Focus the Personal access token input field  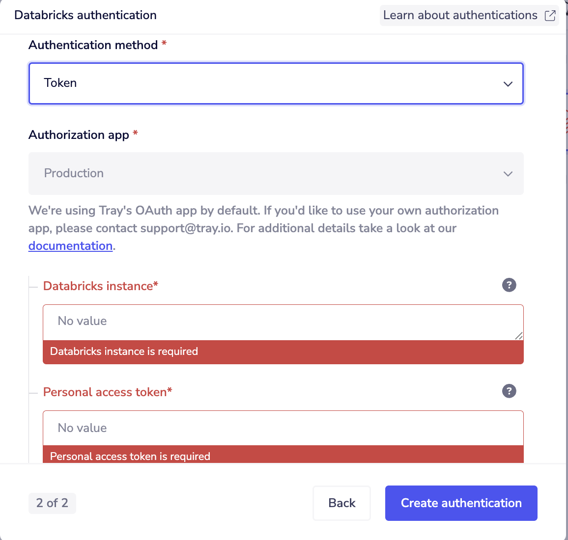pyautogui.click(x=283, y=428)
